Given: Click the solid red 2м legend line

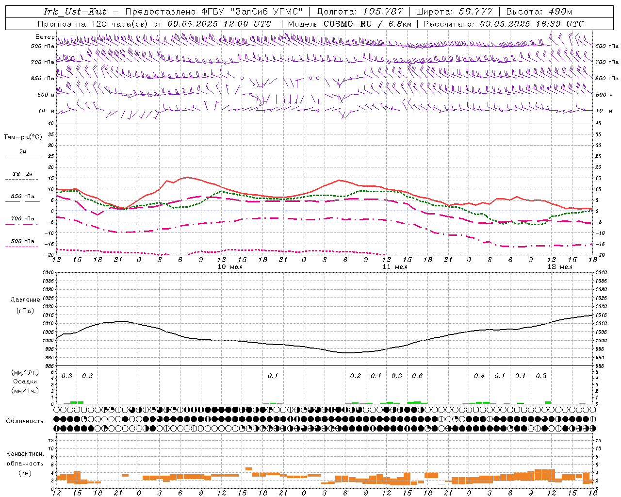Looking at the screenshot, I should [x=23, y=157].
